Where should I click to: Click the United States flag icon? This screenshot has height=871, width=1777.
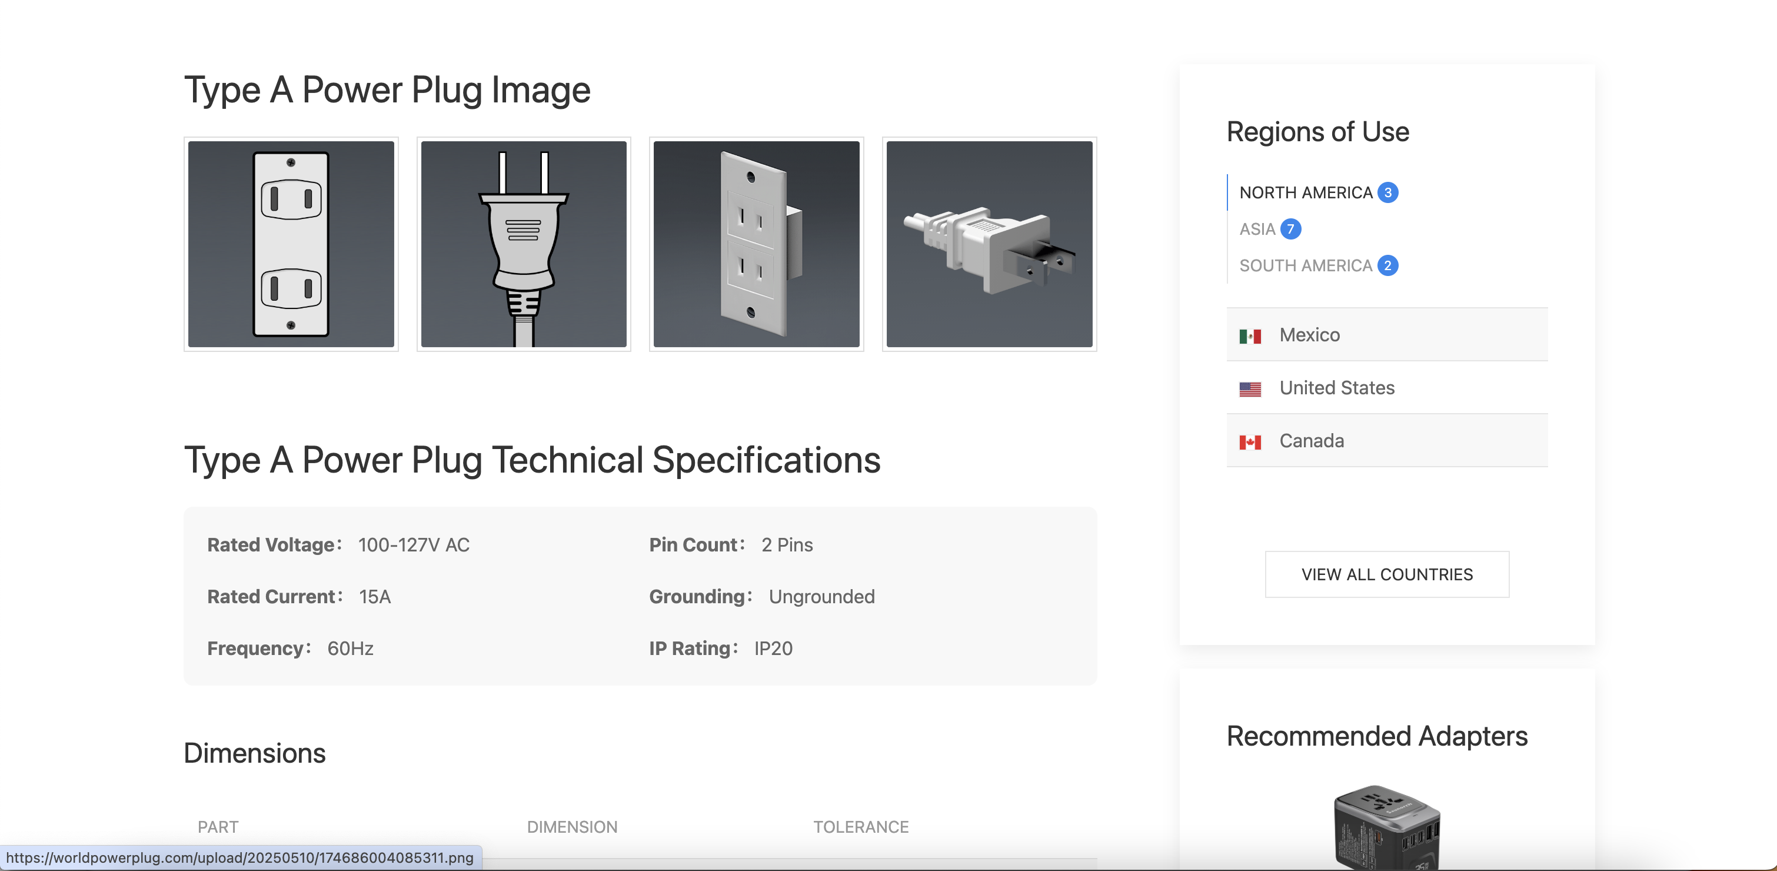(x=1250, y=389)
